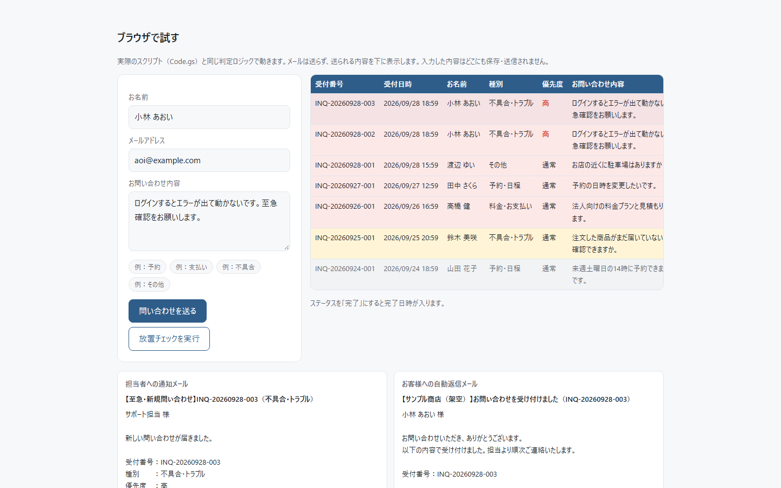Select the 例：予約 example chip
Screen dimensions: 781x488
(x=148, y=267)
